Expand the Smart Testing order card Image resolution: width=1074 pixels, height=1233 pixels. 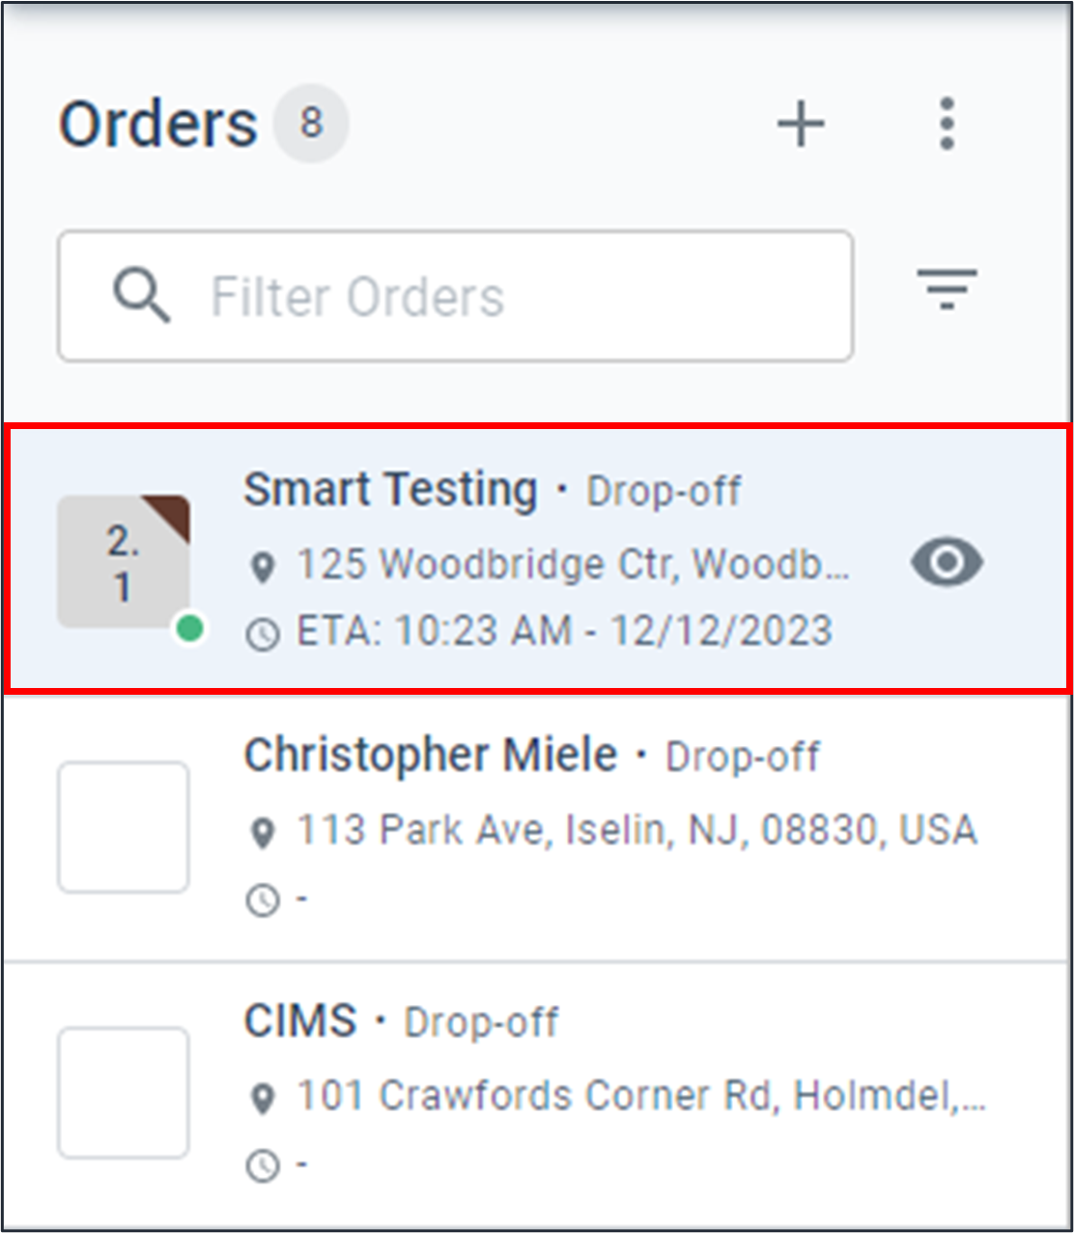click(531, 559)
